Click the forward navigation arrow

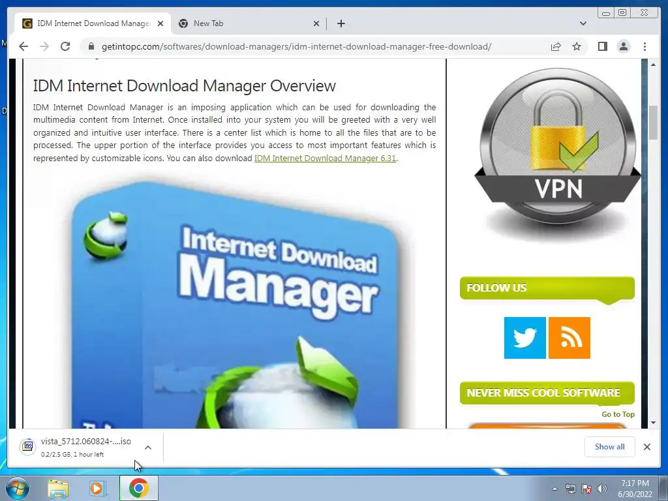(x=44, y=46)
